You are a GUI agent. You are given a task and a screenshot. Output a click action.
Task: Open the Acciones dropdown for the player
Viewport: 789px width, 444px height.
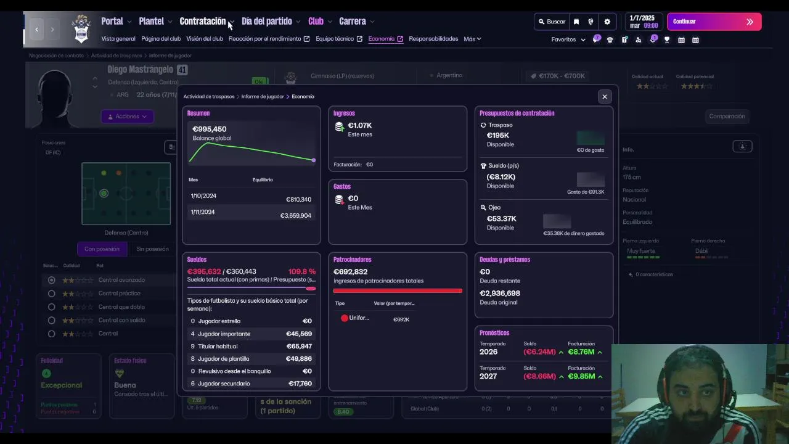point(128,117)
